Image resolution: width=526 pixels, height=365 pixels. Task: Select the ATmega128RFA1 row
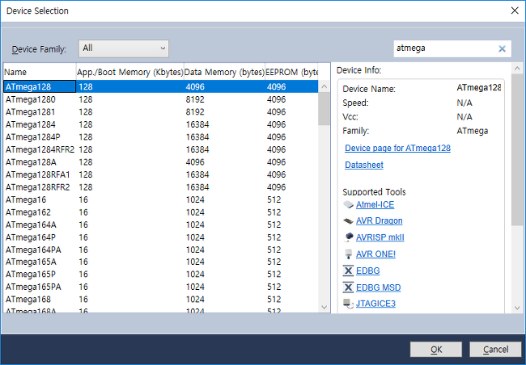161,174
